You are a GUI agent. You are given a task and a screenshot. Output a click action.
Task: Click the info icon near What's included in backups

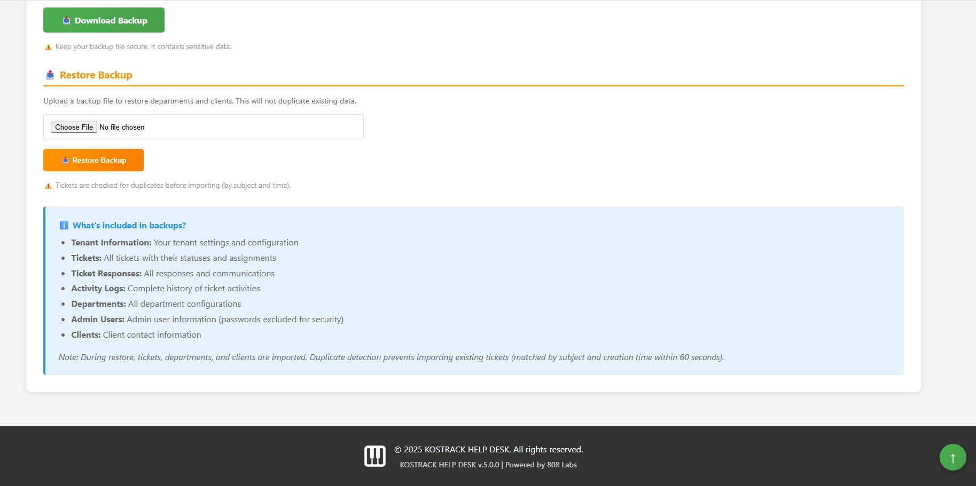pyautogui.click(x=64, y=225)
